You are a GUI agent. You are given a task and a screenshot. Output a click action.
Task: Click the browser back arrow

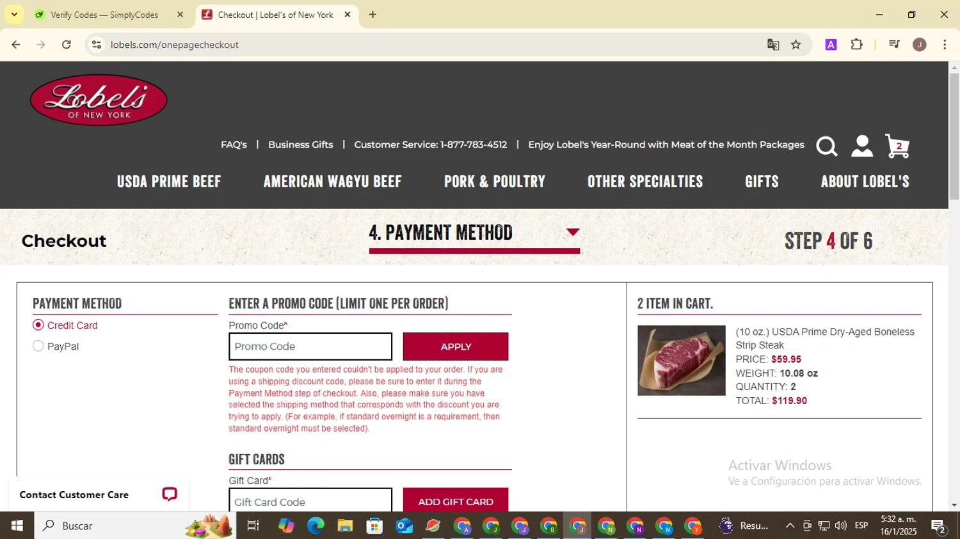(x=16, y=45)
